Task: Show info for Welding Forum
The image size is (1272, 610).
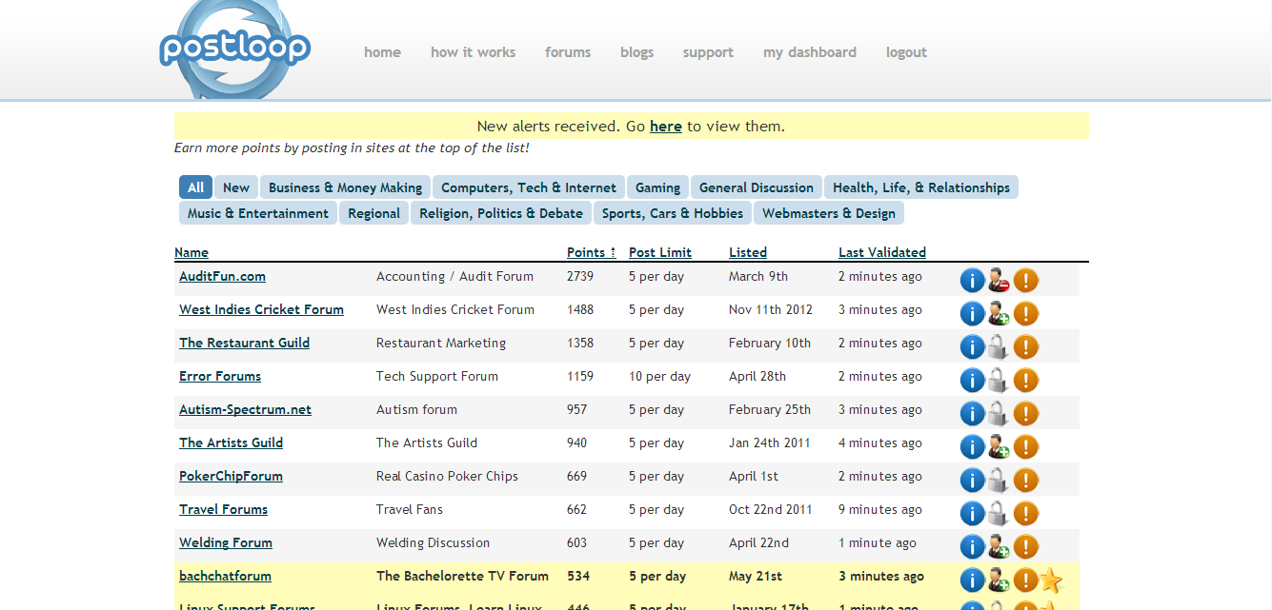Action: (x=972, y=547)
